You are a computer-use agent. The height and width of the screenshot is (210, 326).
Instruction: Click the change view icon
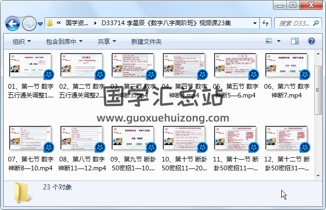(269, 42)
